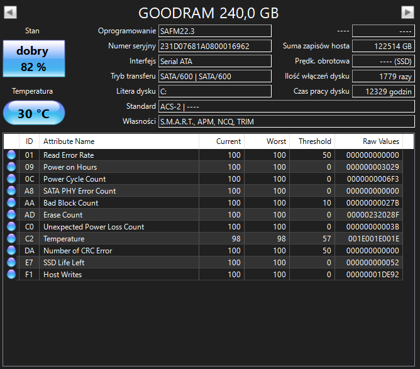Click the status orb for Bad Block Count
The image size is (420, 369).
[x=11, y=202]
